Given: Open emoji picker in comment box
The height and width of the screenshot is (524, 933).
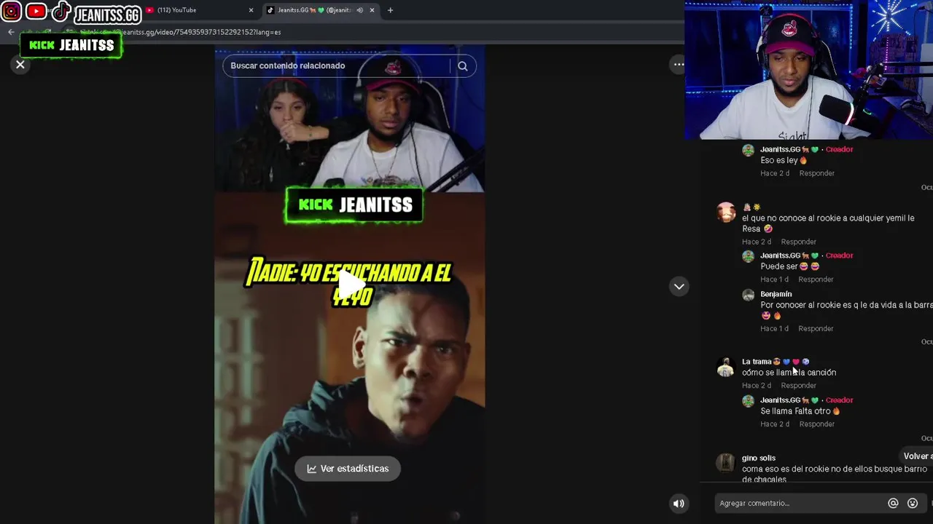Looking at the screenshot, I should pos(913,503).
